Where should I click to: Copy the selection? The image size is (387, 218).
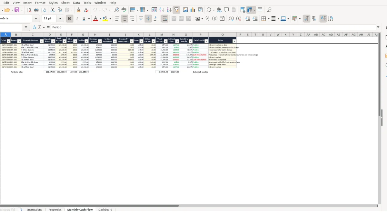pos(60,10)
